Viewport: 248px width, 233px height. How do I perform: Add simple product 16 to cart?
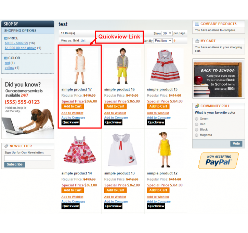point(116,107)
